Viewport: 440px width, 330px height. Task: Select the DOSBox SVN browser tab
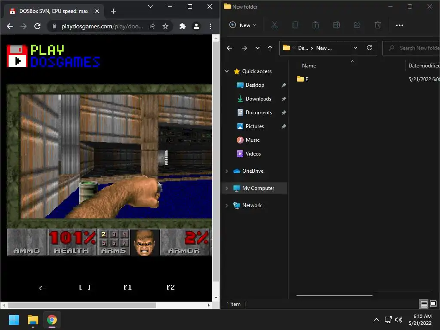pyautogui.click(x=54, y=11)
